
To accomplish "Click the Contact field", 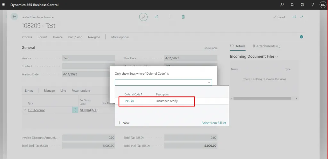I will (89, 66).
